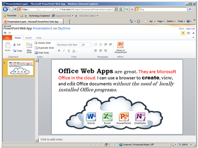Open the IE Page menu
198x148 pixels.
click(161, 21)
